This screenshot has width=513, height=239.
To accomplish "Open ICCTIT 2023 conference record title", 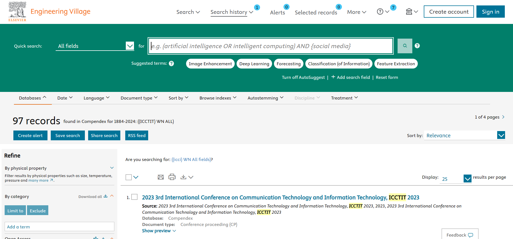I will [281, 197].
